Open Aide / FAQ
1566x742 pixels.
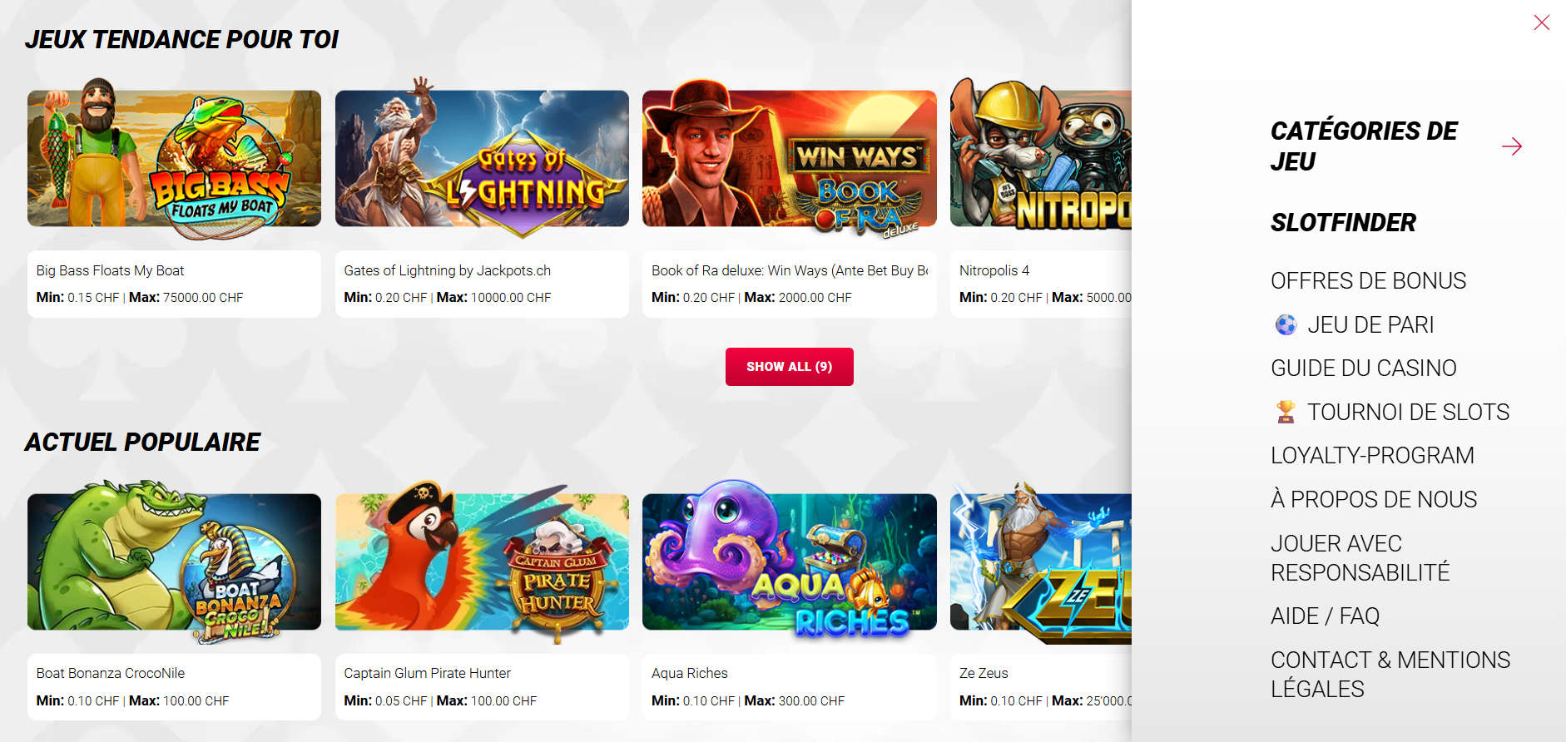pyautogui.click(x=1325, y=616)
